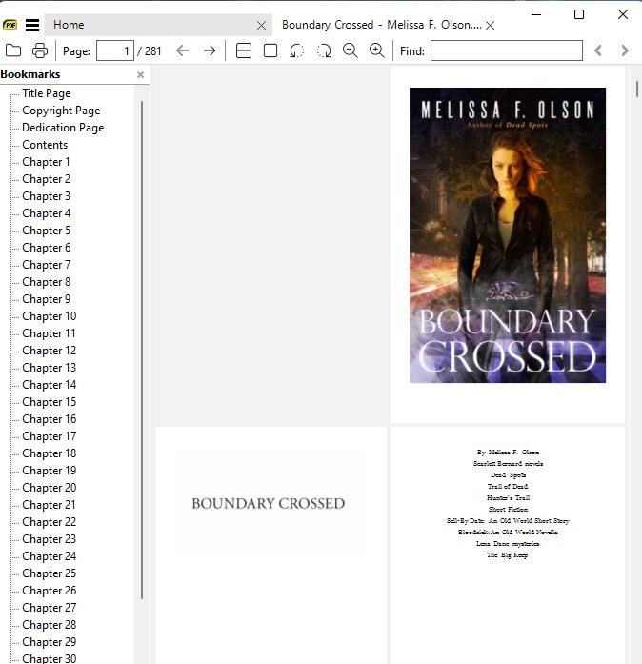Image resolution: width=642 pixels, height=664 pixels.
Task: Open the Dedication Page bookmark
Action: tap(63, 128)
